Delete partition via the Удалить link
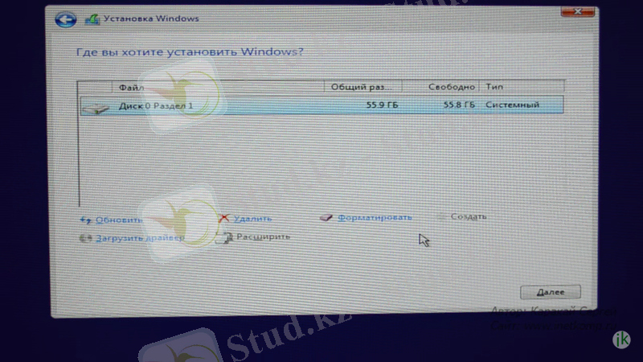 [252, 219]
